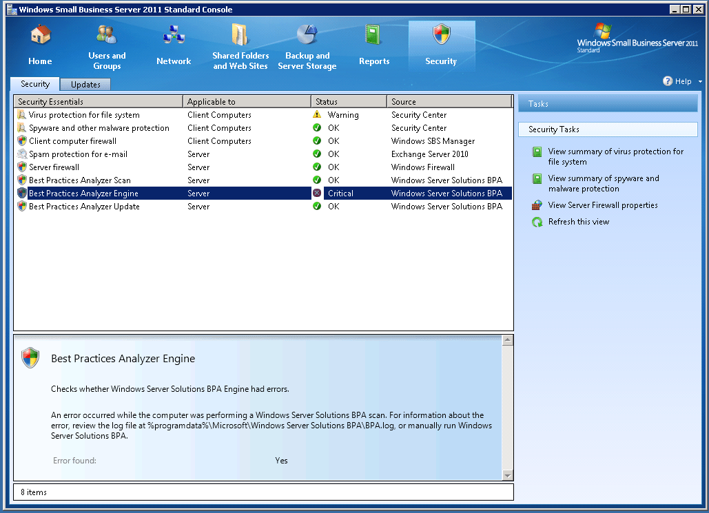Select Best Practices Analyzer Update row
This screenshot has height=513, width=709.
pyautogui.click(x=263, y=207)
